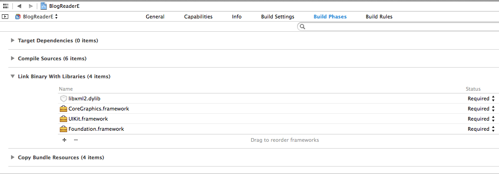The image size is (499, 174).
Task: Open the related items grid icon
Action: pyautogui.click(x=6, y=6)
